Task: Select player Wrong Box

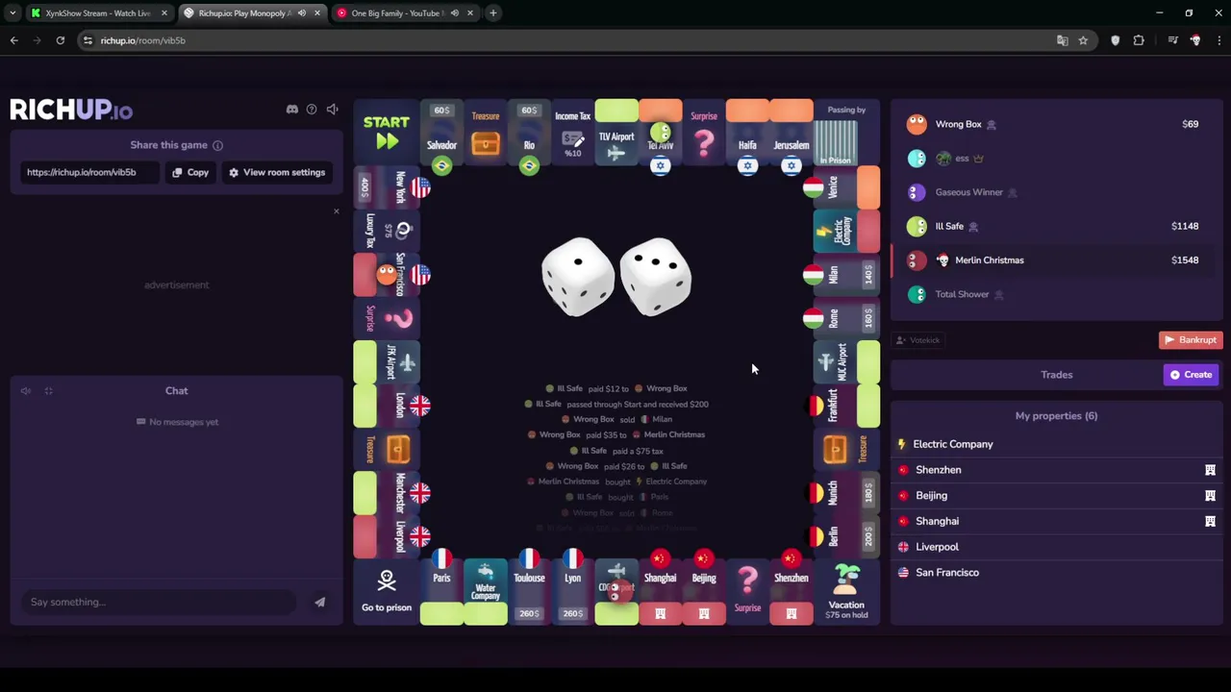Action: [1056, 124]
